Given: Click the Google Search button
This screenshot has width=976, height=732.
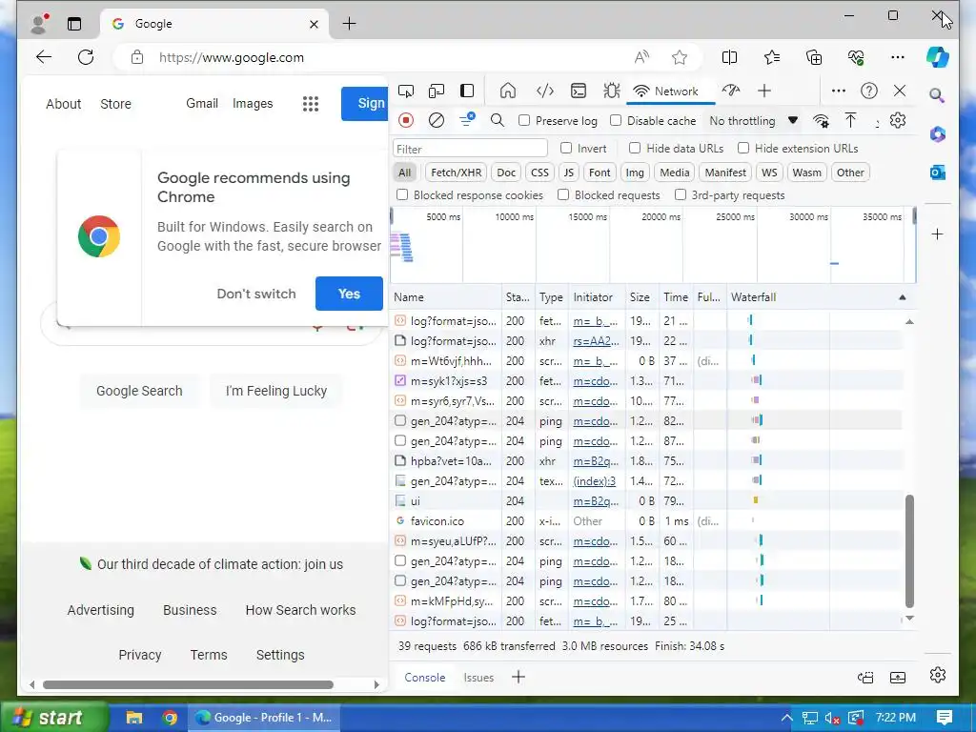Looking at the screenshot, I should click(x=139, y=391).
